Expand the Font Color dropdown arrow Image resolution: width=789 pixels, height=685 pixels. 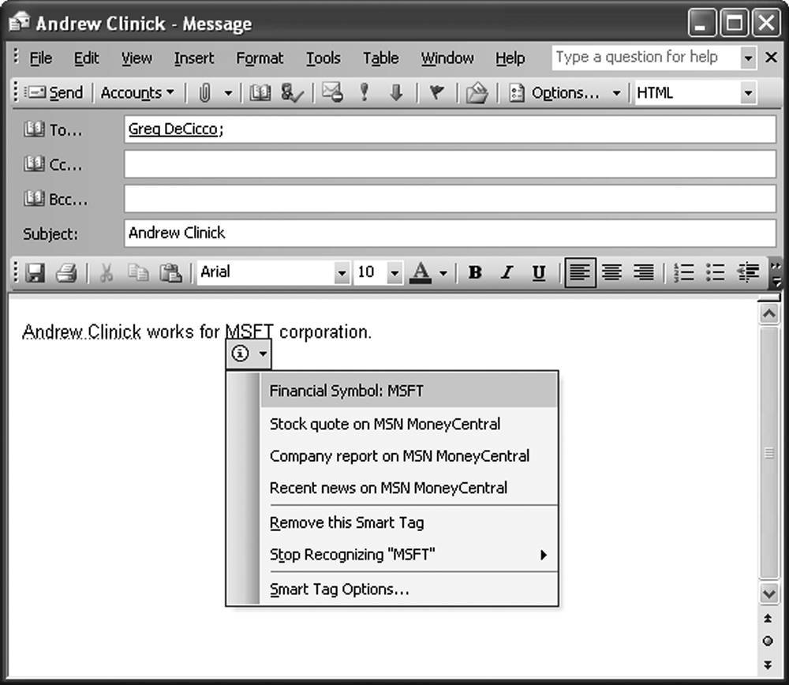(x=443, y=273)
